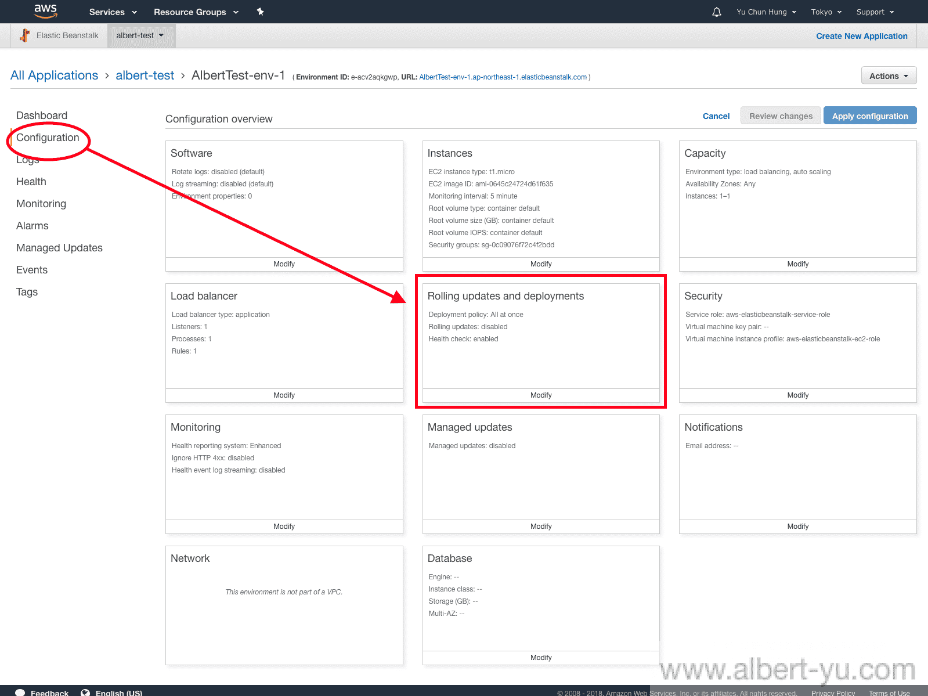Screen dimensions: 928x696
Task: Click the albert-test breadcrumb link
Action: pyautogui.click(x=145, y=75)
